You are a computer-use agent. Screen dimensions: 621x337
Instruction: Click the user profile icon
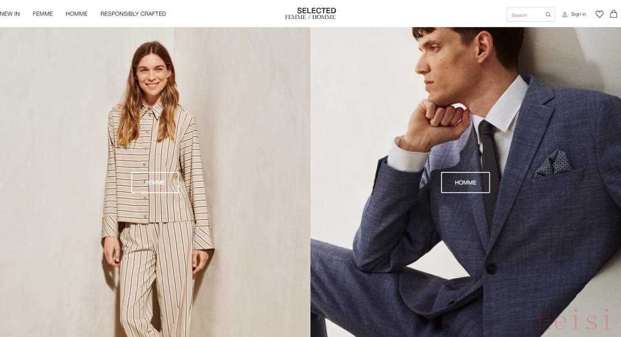pyautogui.click(x=565, y=14)
